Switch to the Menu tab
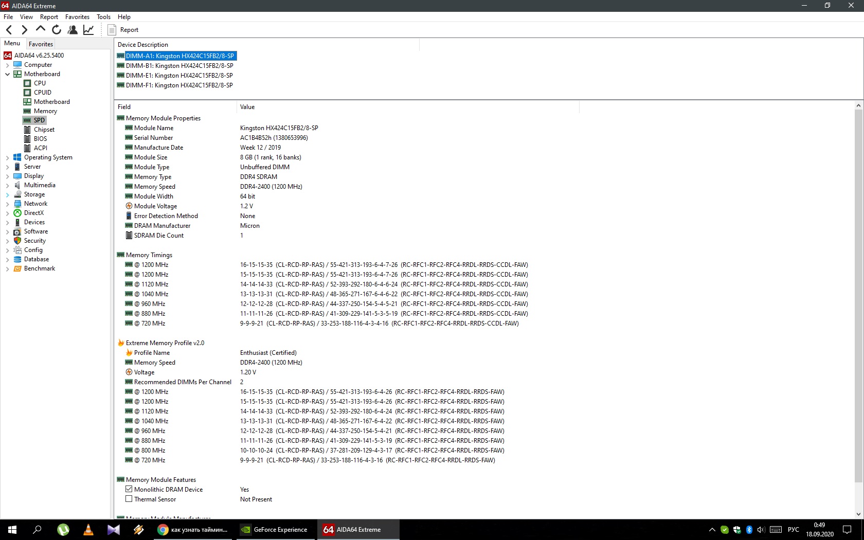 point(12,44)
